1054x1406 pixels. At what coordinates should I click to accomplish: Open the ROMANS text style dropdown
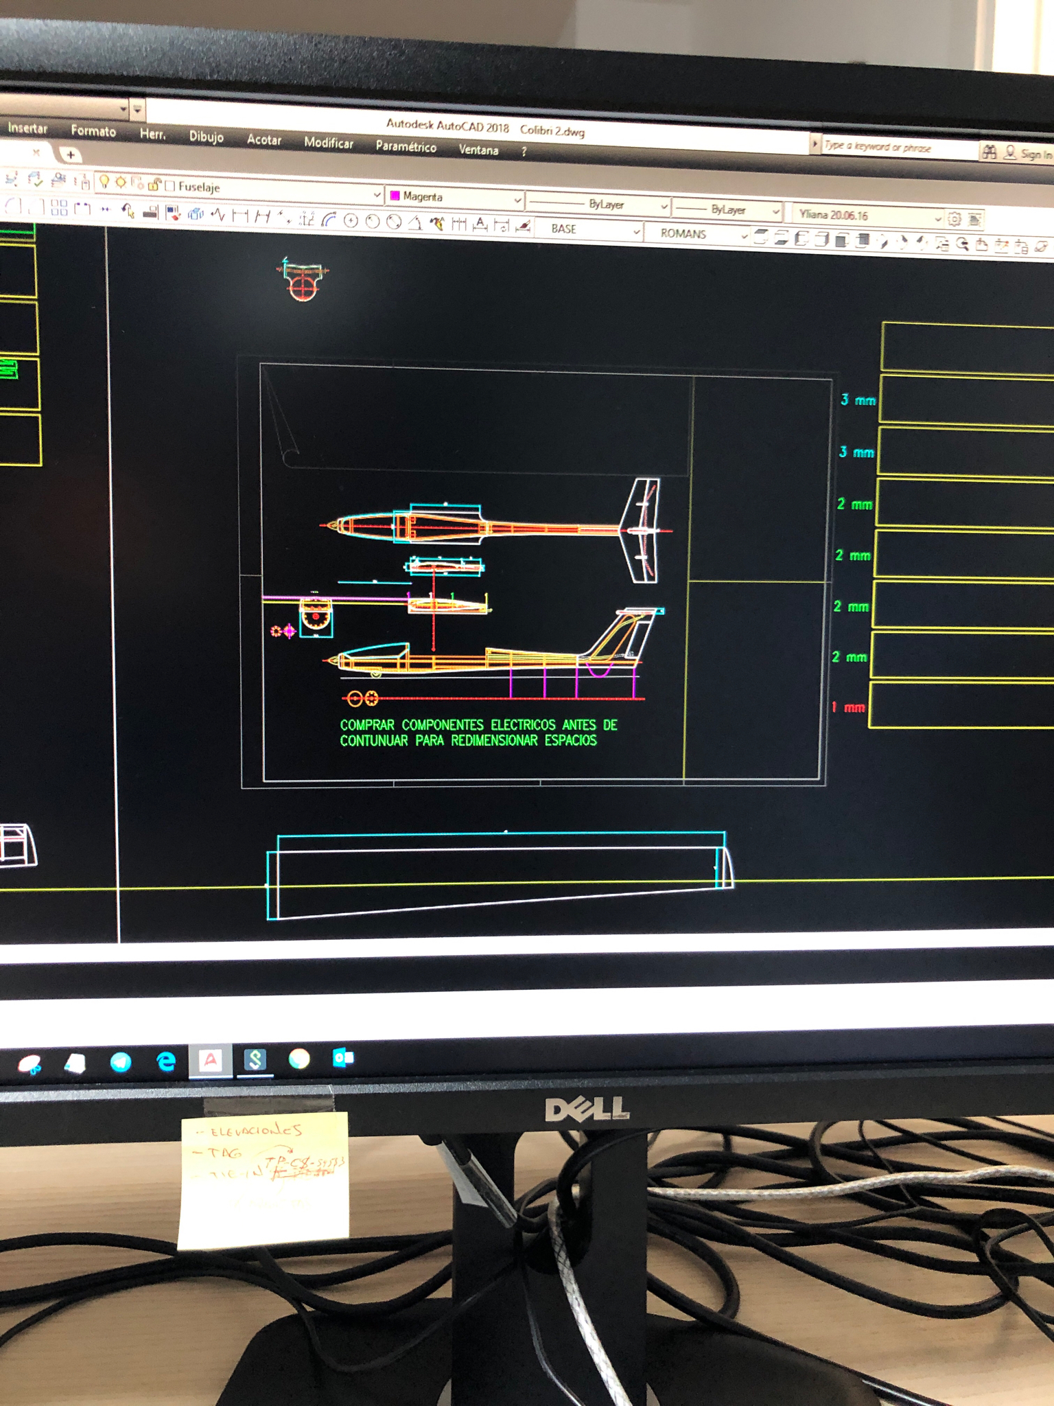point(696,234)
